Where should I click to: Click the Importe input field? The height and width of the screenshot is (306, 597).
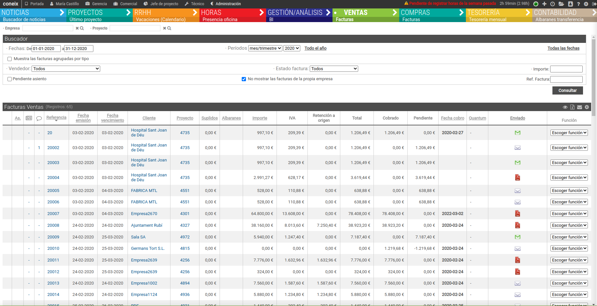[566, 69]
